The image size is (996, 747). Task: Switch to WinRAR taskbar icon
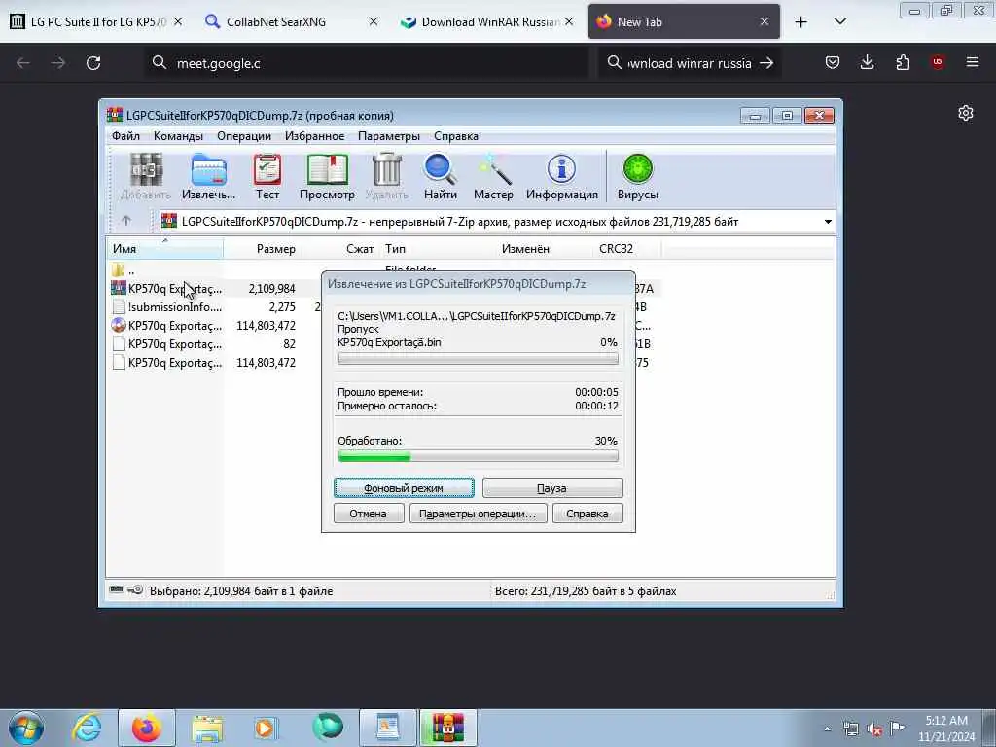pyautogui.click(x=447, y=728)
